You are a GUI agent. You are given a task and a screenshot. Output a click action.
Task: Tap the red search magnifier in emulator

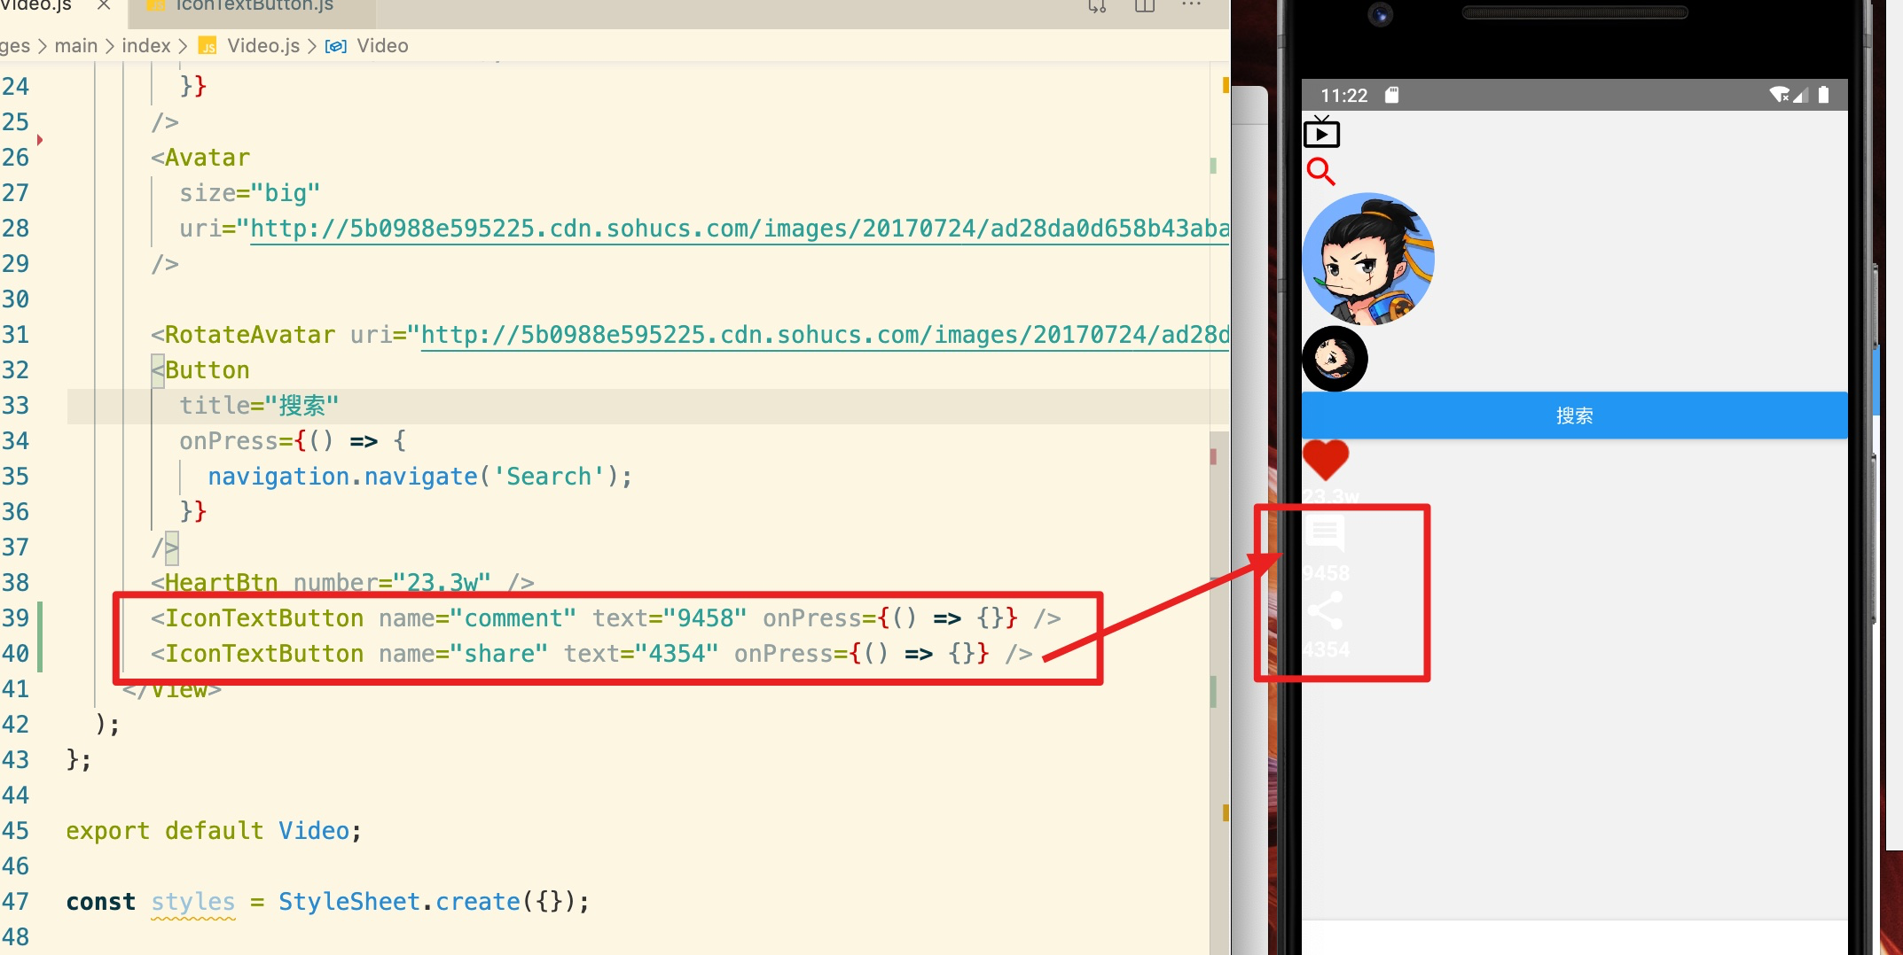tap(1320, 171)
